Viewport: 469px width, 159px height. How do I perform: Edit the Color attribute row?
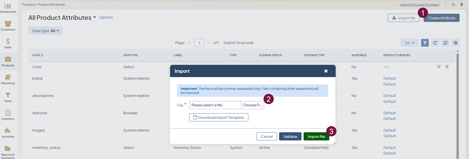(x=439, y=67)
